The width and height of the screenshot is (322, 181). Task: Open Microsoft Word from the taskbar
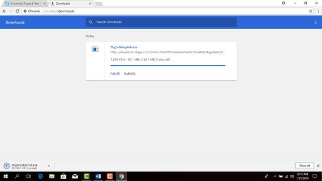point(98,176)
